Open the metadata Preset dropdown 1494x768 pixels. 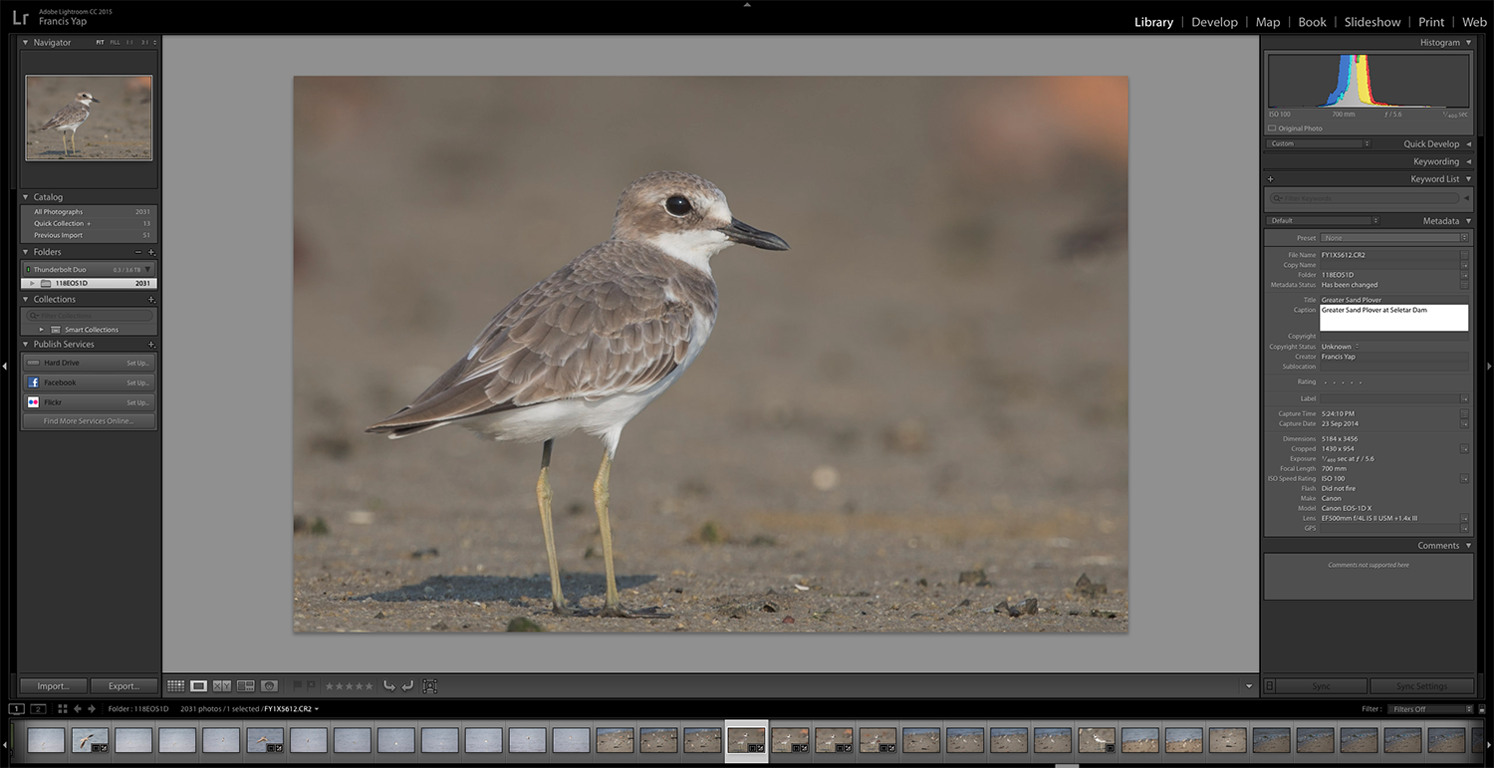point(1394,238)
